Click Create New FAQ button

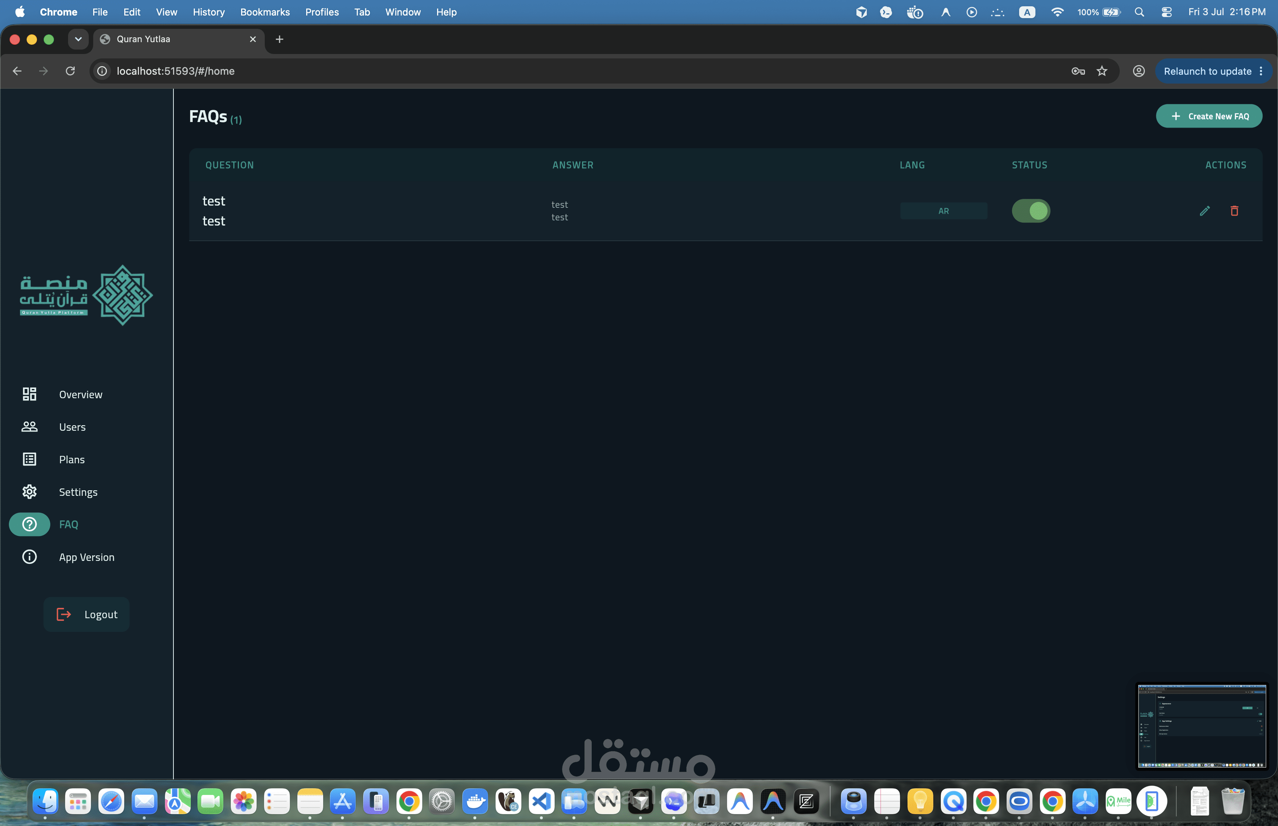click(1209, 116)
